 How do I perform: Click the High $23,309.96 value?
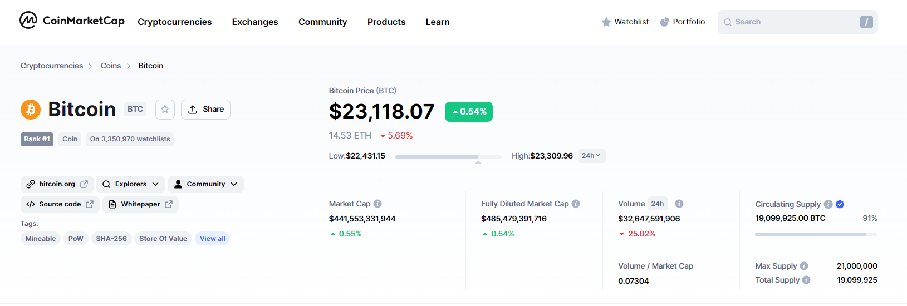tap(551, 156)
